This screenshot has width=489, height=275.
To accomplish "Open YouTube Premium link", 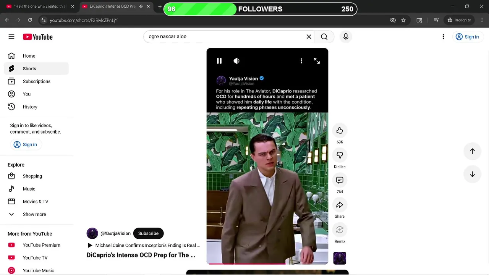I will [36, 245].
